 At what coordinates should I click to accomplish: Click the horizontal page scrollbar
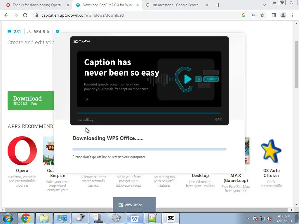(x=146, y=210)
